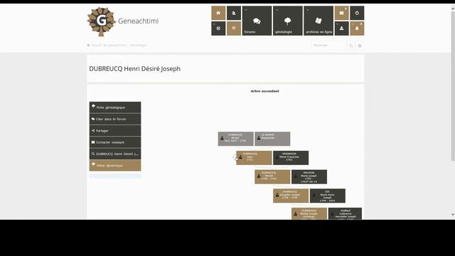This screenshot has height=256, width=455.
Task: Open the mail envelope tile
Action: coord(341,13)
